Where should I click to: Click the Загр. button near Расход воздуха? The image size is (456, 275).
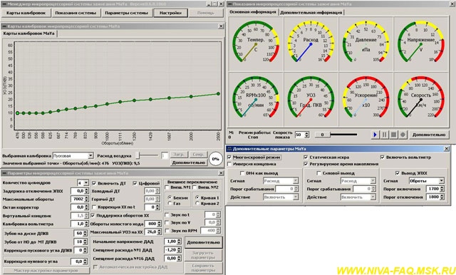click(x=179, y=155)
